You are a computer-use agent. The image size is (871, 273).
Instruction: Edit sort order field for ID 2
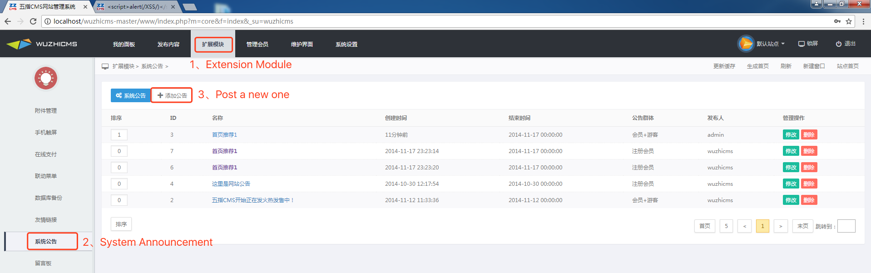click(119, 200)
